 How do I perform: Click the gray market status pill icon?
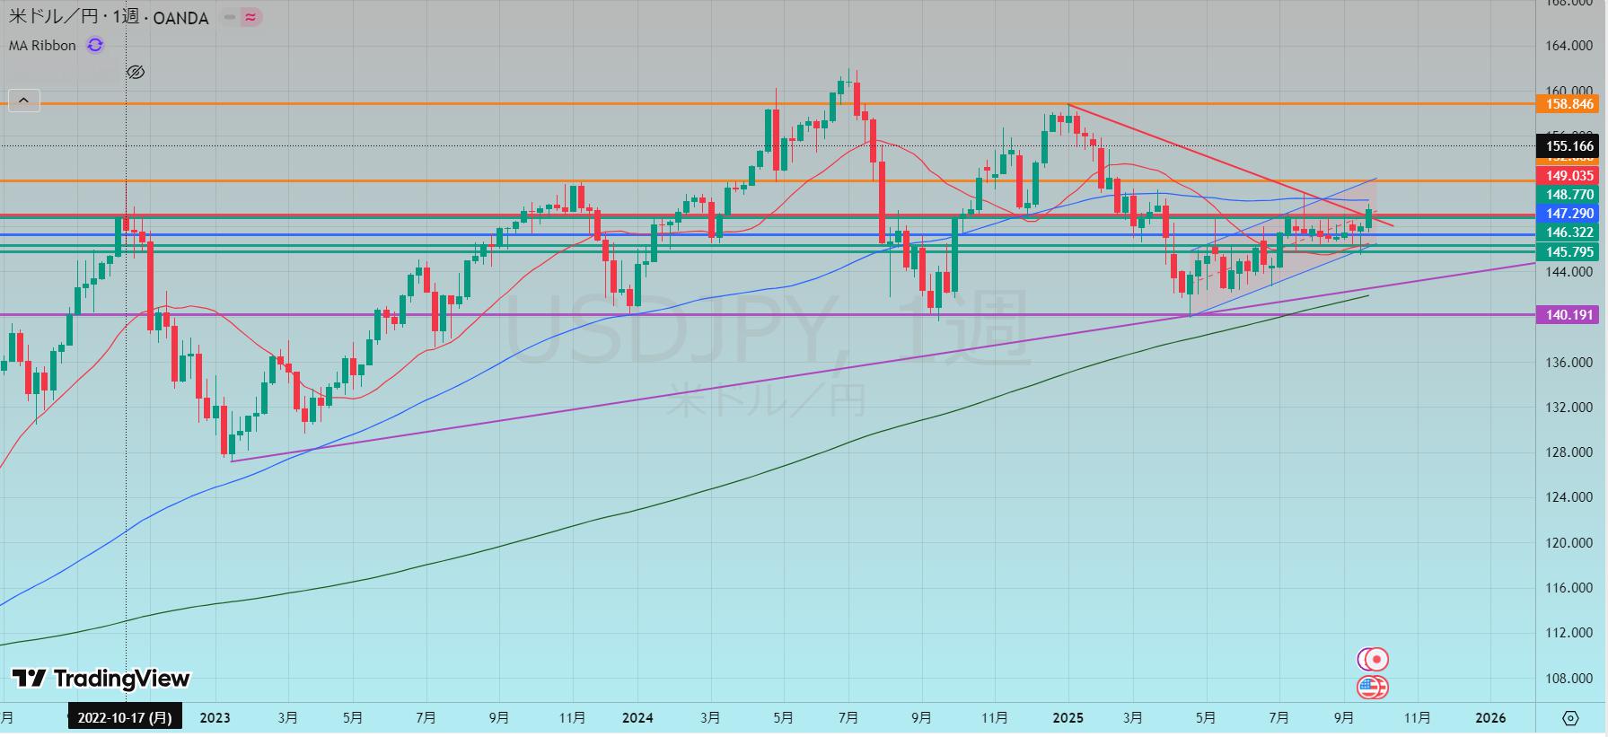(230, 18)
